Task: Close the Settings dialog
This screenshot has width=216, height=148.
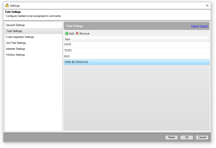Action: point(207,6)
